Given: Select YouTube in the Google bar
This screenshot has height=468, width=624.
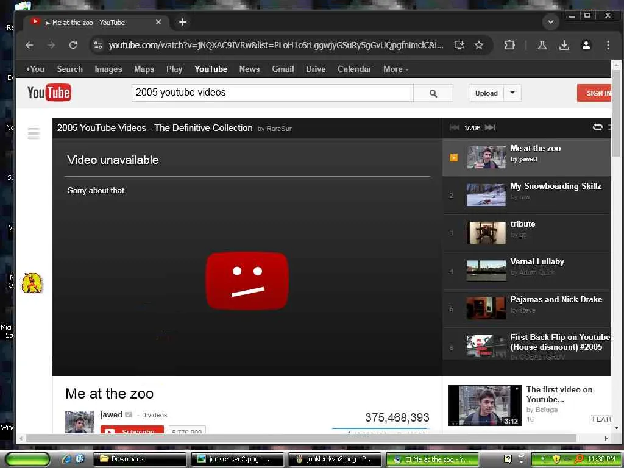Looking at the screenshot, I should (211, 69).
